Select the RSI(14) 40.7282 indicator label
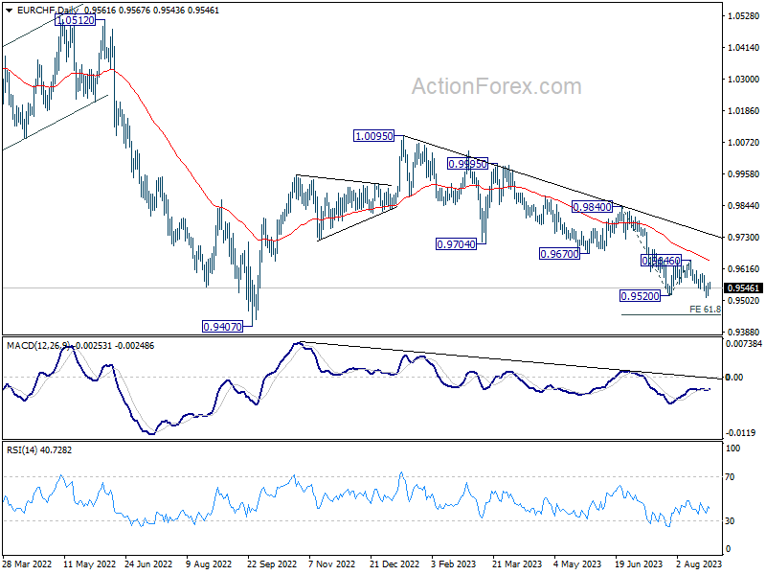The image size is (766, 575). click(39, 449)
